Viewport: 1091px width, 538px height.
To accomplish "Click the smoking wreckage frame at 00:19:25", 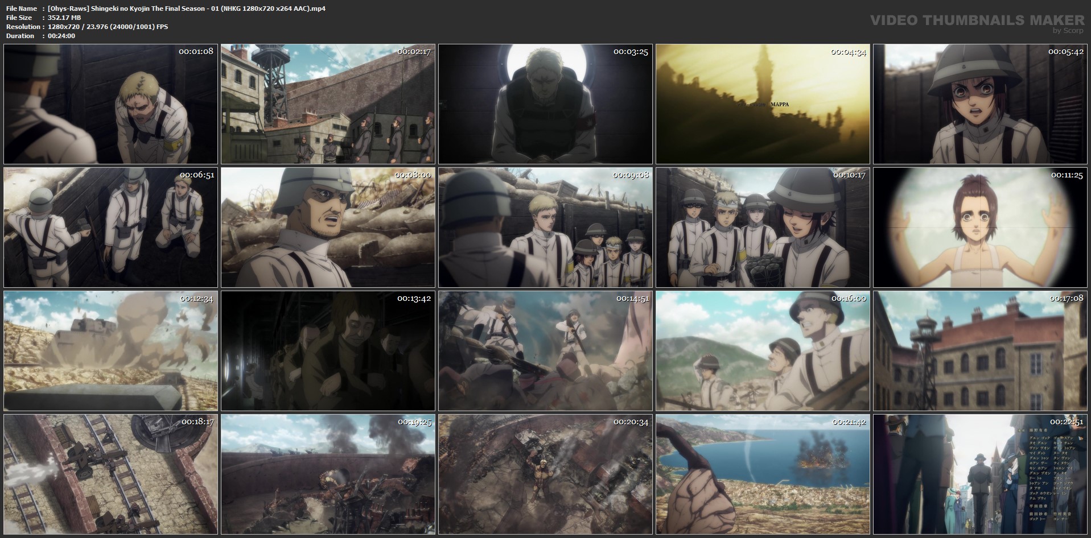I will tap(328, 474).
